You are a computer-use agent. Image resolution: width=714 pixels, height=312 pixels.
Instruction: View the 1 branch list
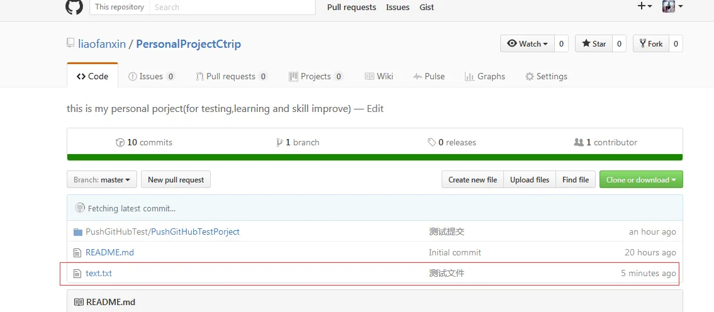point(298,143)
